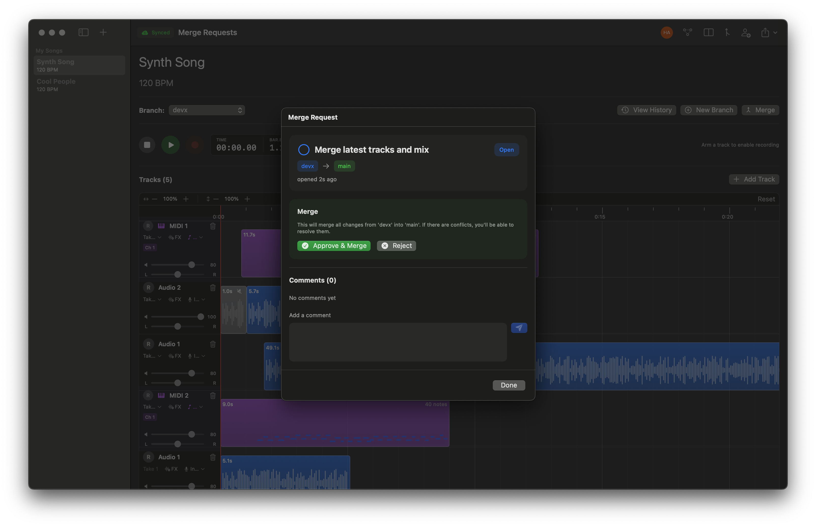816x527 pixels.
Task: Unmute the 1.0s audio clip
Action: (x=239, y=291)
